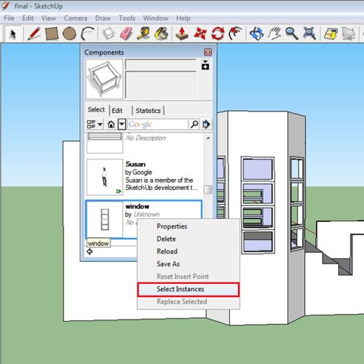Switch to the Statistics tab
Image resolution: width=364 pixels, height=364 pixels.
click(148, 111)
